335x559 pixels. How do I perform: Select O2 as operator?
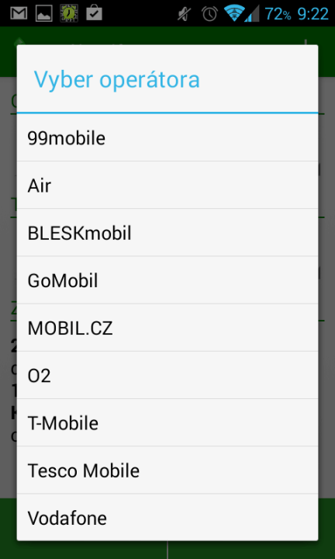click(167, 375)
